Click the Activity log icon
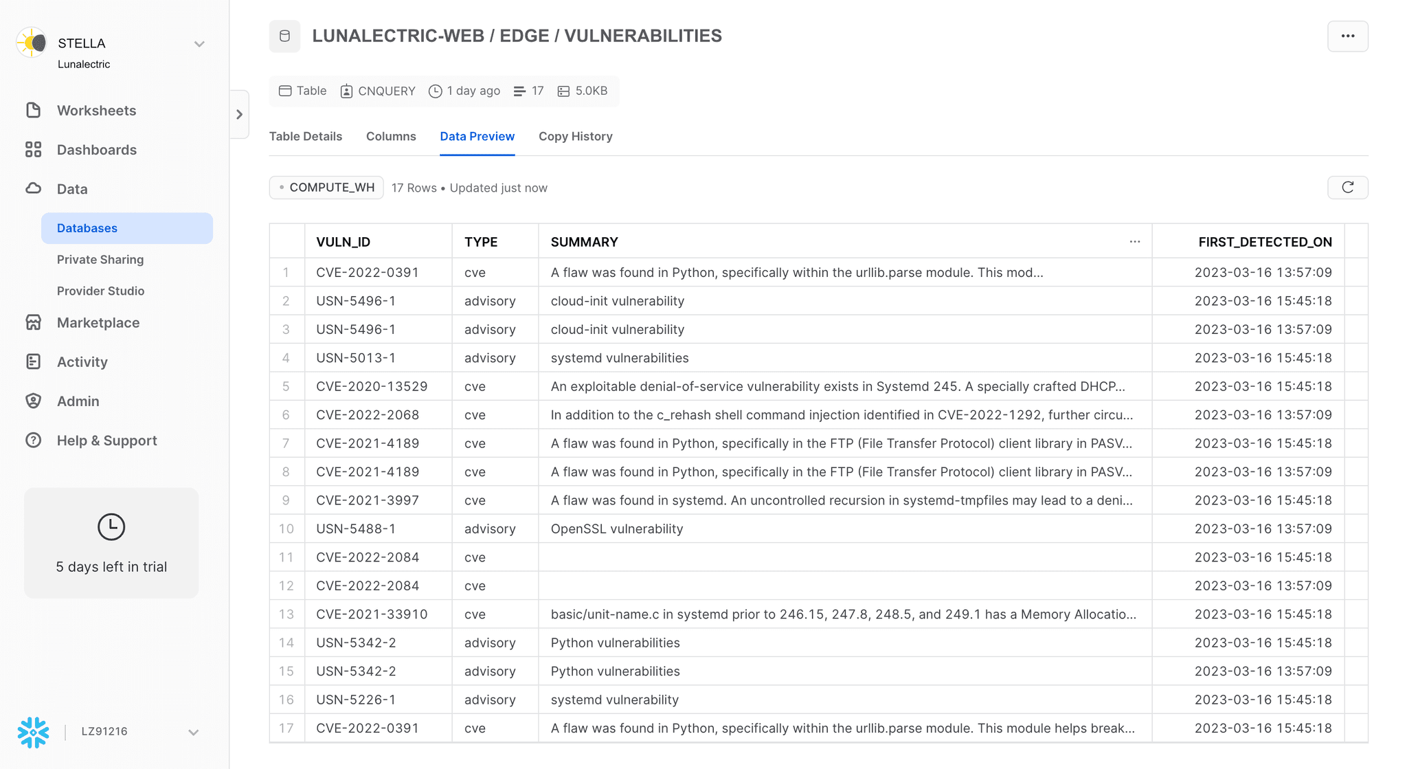 coord(33,361)
